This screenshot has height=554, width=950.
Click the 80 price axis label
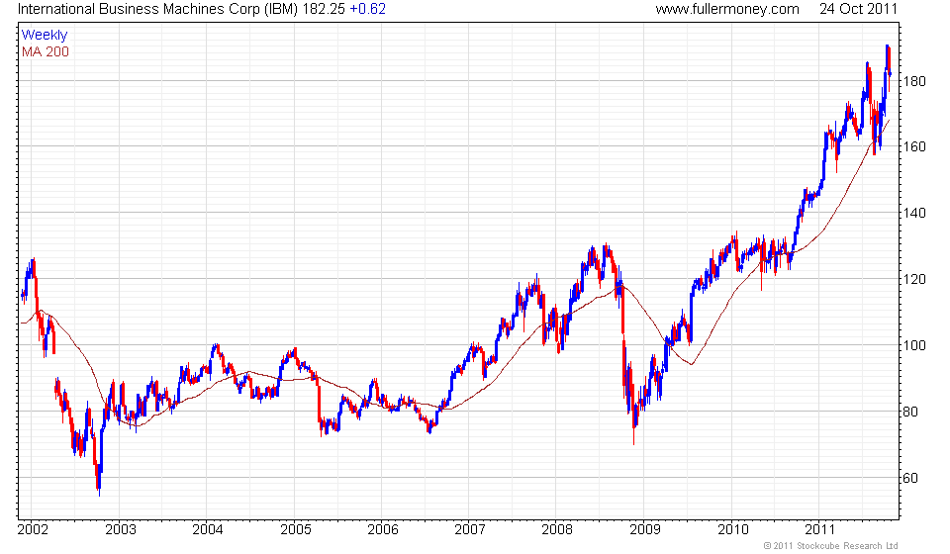(x=910, y=412)
